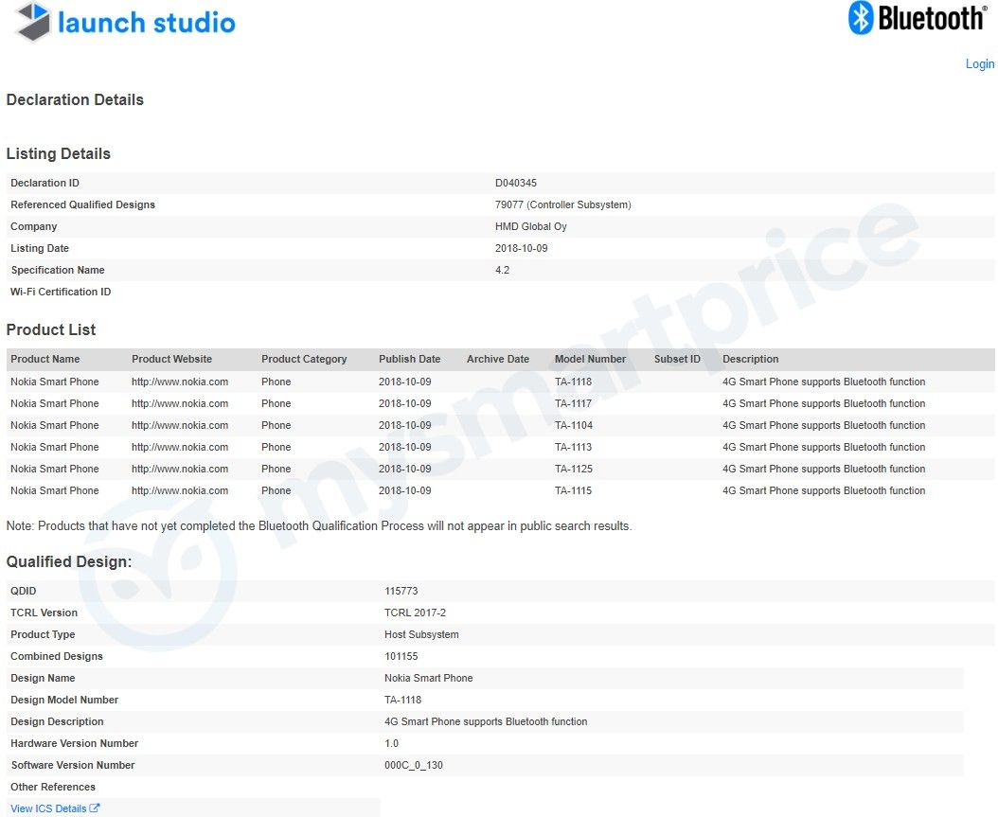Image resolution: width=998 pixels, height=817 pixels.
Task: Click Design Model Number value TA-1118
Action: 402,700
